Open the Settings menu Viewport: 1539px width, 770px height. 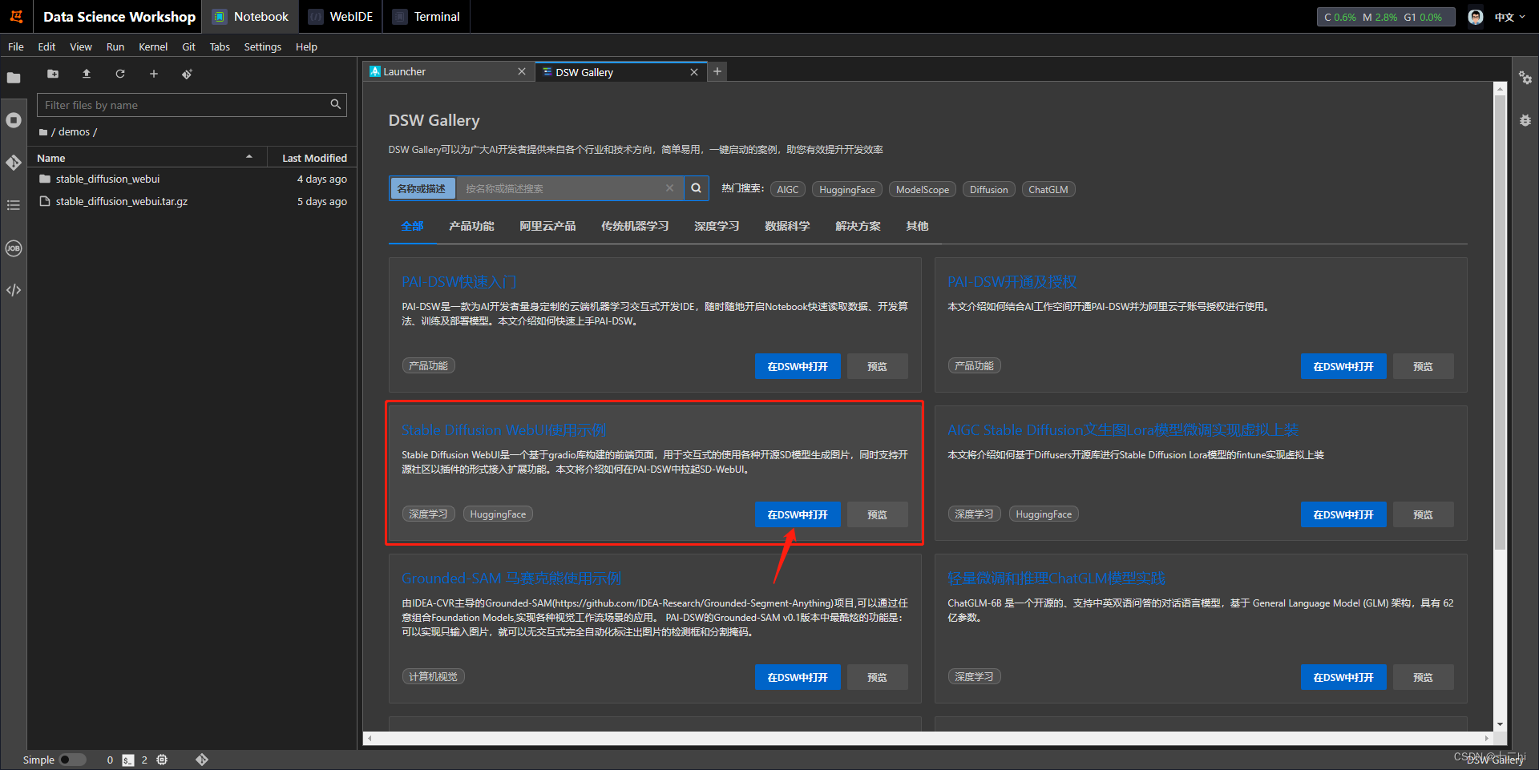[262, 46]
